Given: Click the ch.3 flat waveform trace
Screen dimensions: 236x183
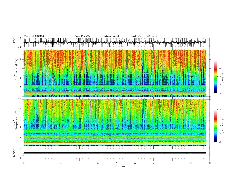Looking at the screenshot, I should (x=115, y=153).
